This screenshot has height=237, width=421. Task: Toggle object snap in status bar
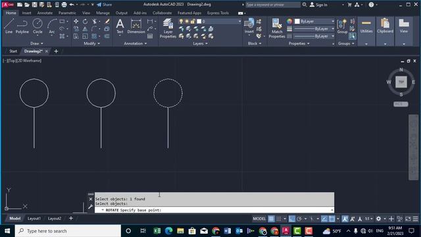point(332,219)
